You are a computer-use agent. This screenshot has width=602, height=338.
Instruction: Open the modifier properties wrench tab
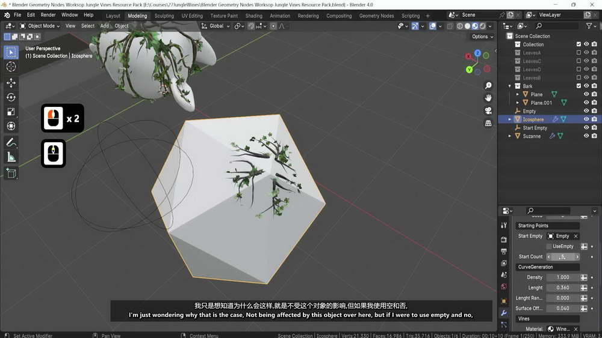[x=504, y=313]
